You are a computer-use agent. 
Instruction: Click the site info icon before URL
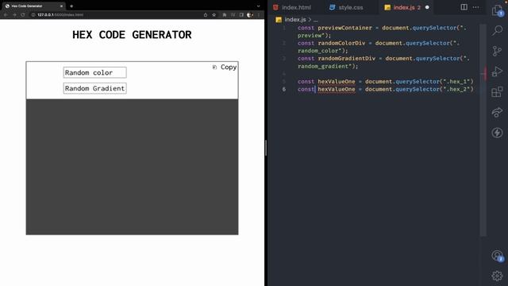click(33, 14)
